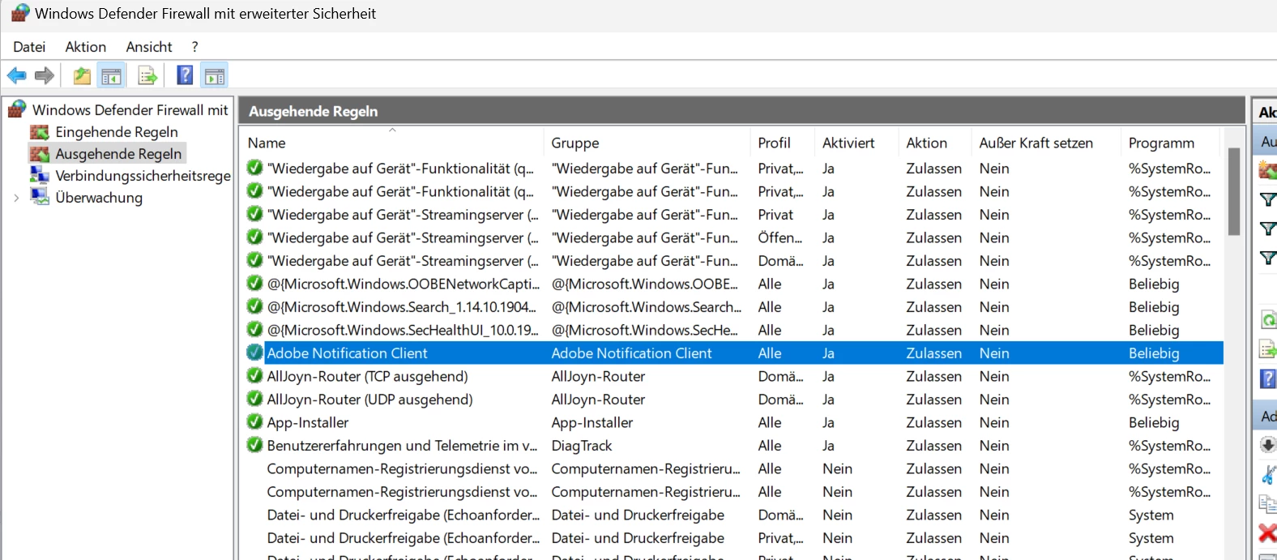The height and width of the screenshot is (560, 1277).
Task: Click the Export list icon in the toolbar
Action: click(147, 76)
